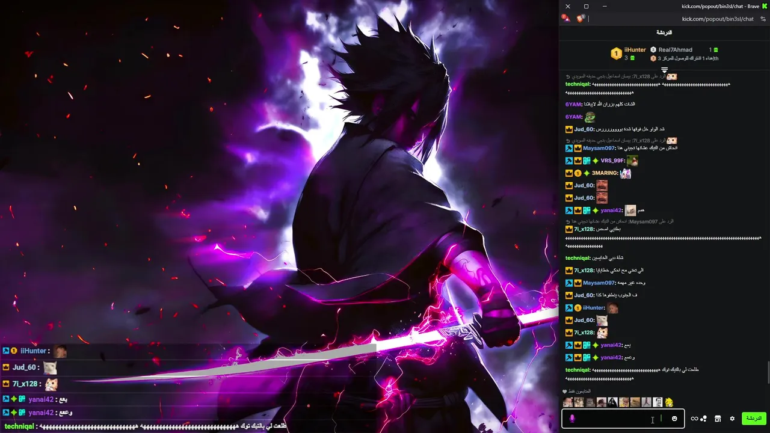Collapse the gift leaderboard arrow
The width and height of the screenshot is (770, 433).
[665, 70]
